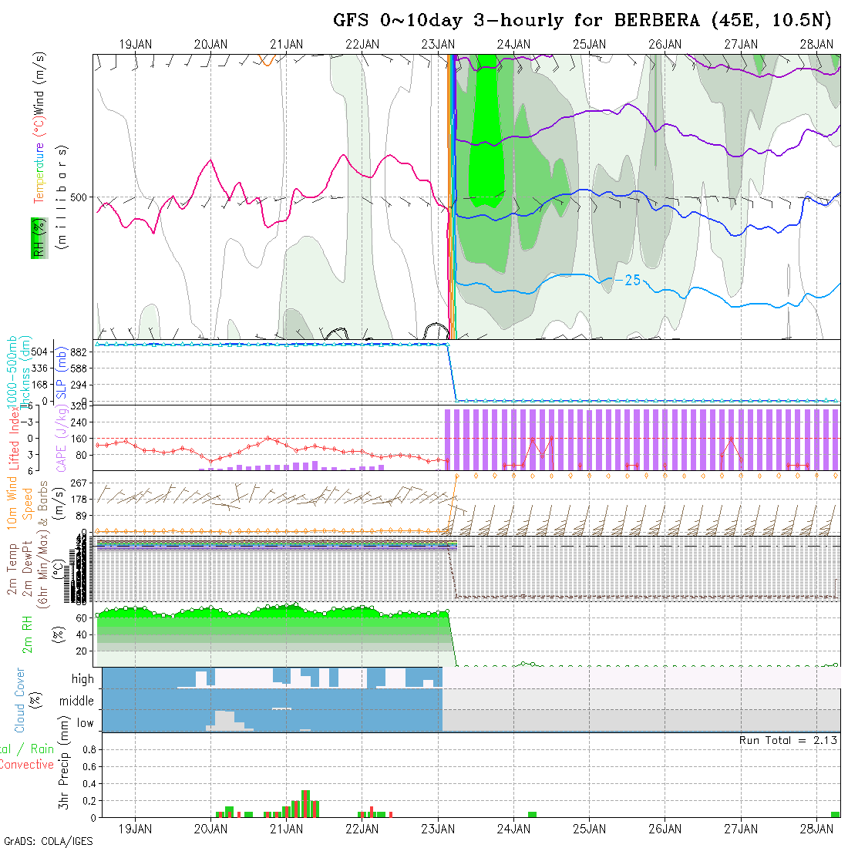The image size is (848, 848).
Task: Select the 'middle' cloud cover row label
Action: pos(77,702)
